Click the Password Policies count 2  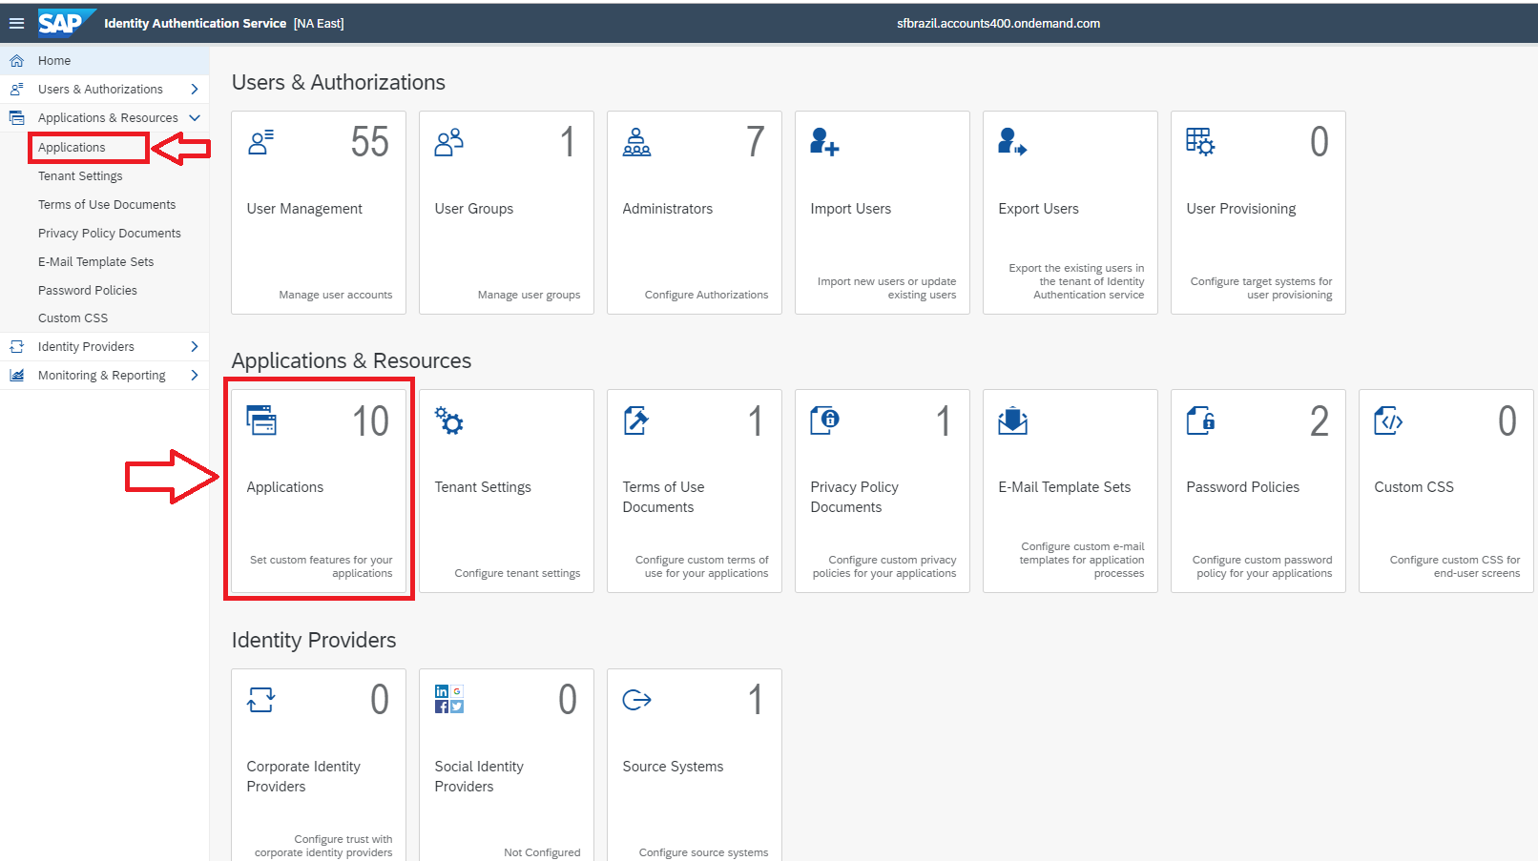coord(1319,421)
